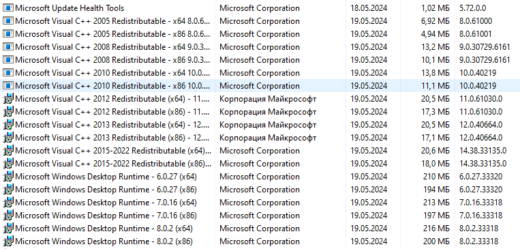Click size value 210 МБ

click(x=436, y=177)
